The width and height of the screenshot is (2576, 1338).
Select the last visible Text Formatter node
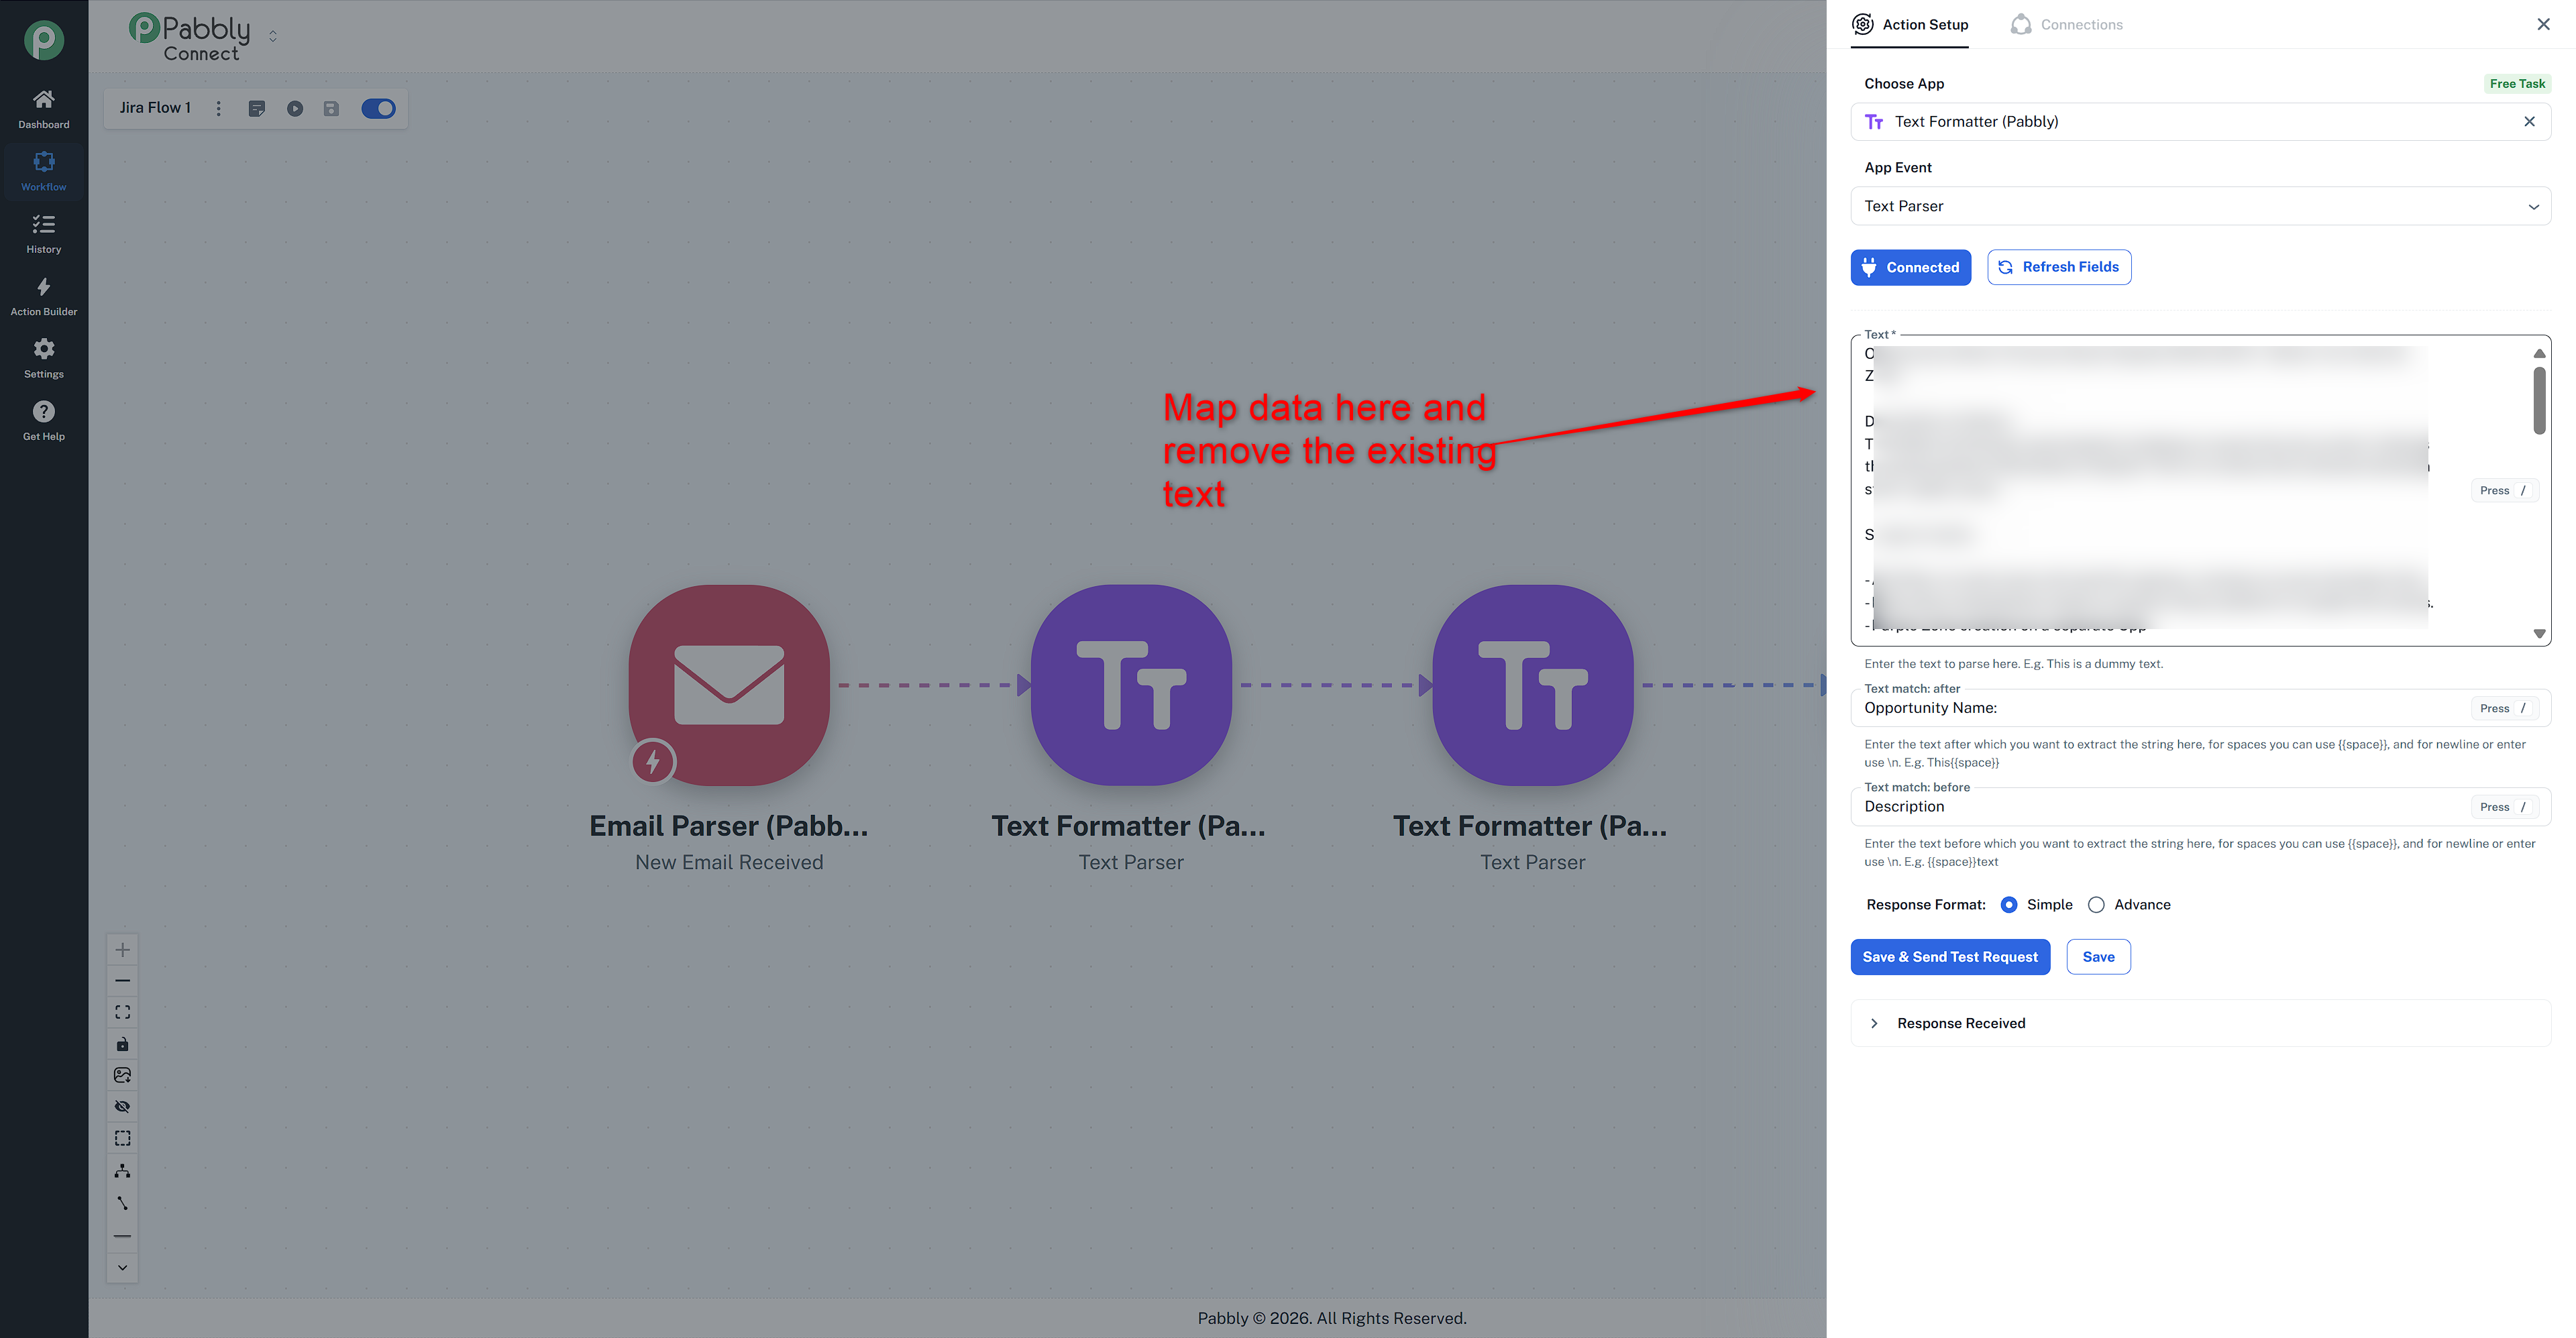1533,685
